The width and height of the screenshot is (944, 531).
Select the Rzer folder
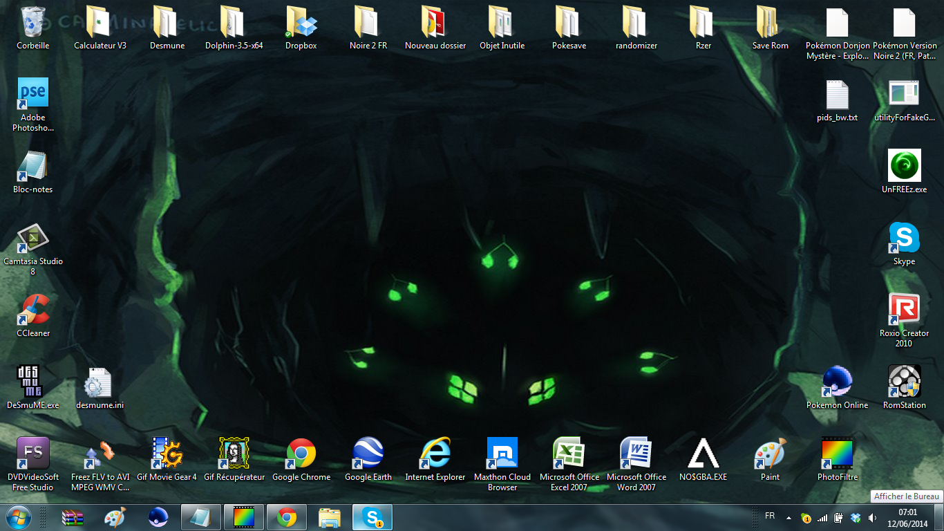coord(703,28)
